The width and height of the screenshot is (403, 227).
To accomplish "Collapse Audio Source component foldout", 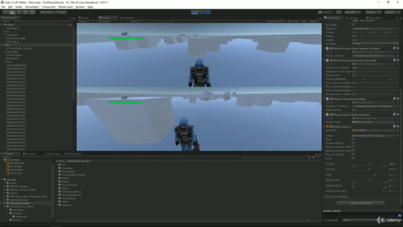I will pos(325,127).
